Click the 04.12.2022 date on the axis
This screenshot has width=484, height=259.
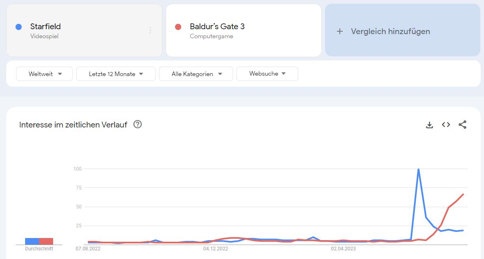coord(215,248)
